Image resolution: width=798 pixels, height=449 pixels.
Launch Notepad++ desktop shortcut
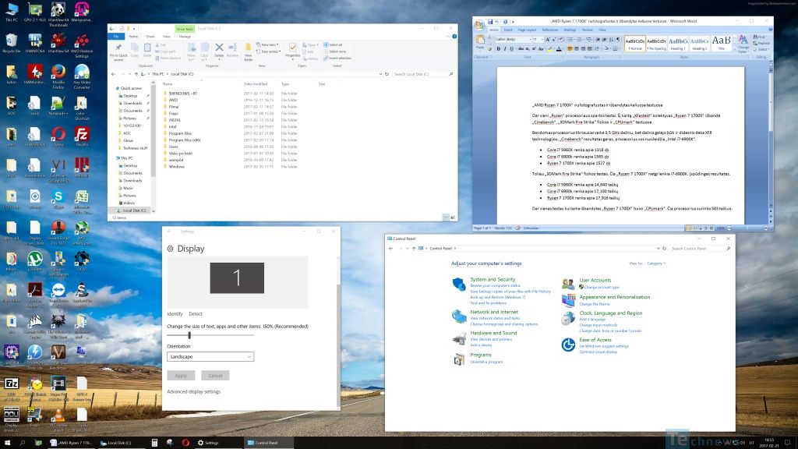click(x=58, y=105)
